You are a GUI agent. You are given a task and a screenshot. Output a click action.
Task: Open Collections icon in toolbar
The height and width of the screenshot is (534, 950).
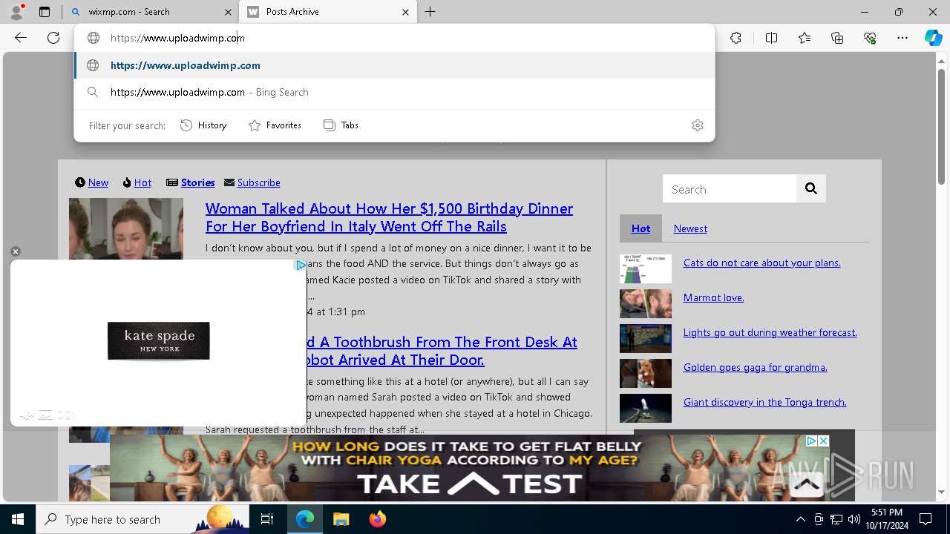(x=837, y=38)
